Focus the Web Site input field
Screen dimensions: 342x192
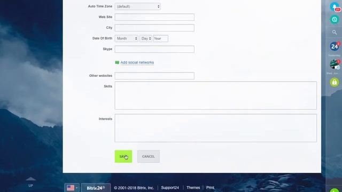click(x=154, y=17)
